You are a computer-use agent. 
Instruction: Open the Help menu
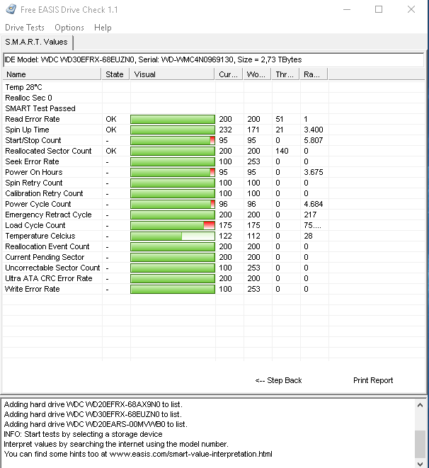pyautogui.click(x=103, y=28)
